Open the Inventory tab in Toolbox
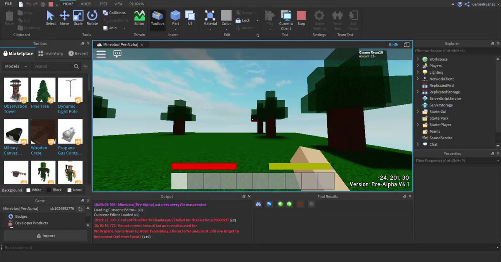Image resolution: width=501 pixels, height=262 pixels. pyautogui.click(x=51, y=53)
